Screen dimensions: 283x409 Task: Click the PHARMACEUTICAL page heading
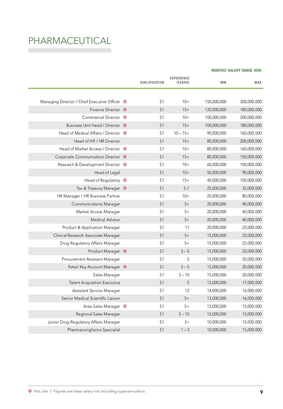(70, 41)
